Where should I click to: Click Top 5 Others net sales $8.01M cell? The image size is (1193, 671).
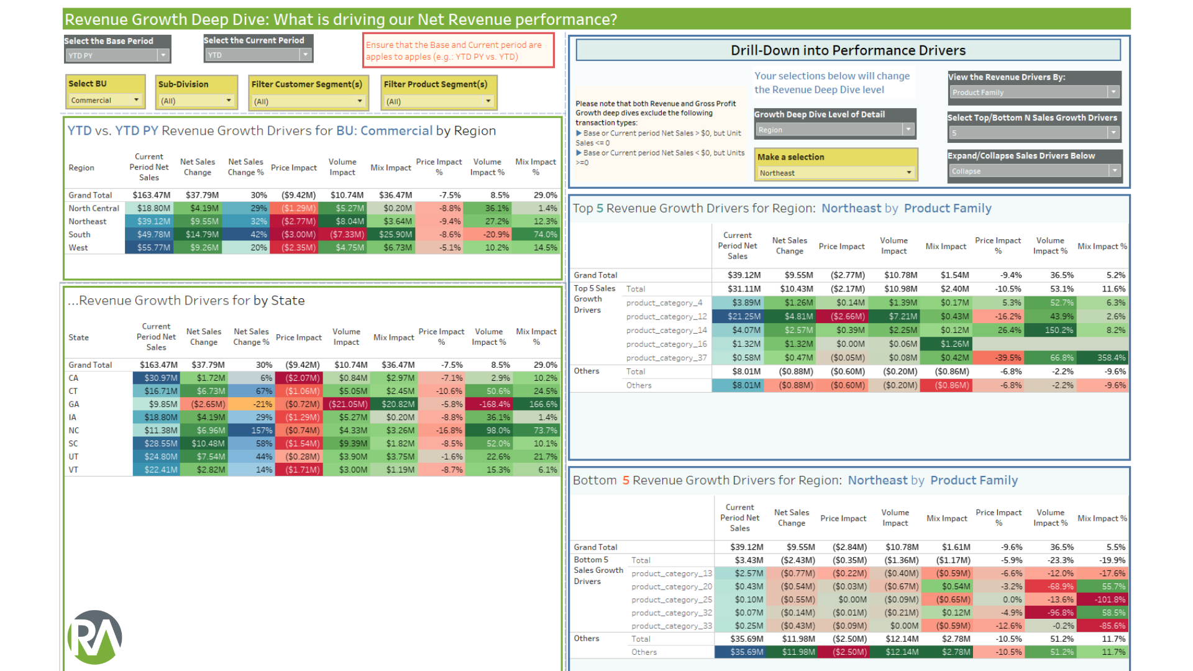(x=738, y=385)
